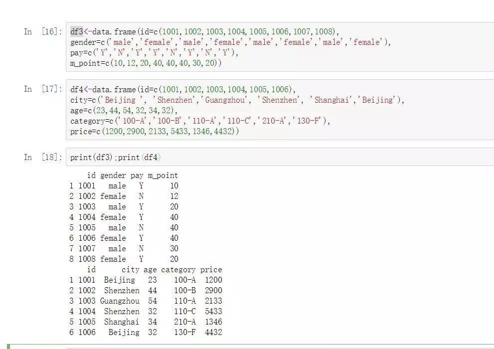Select the In [16] prompt label
The width and height of the screenshot is (494, 349).
(43, 31)
